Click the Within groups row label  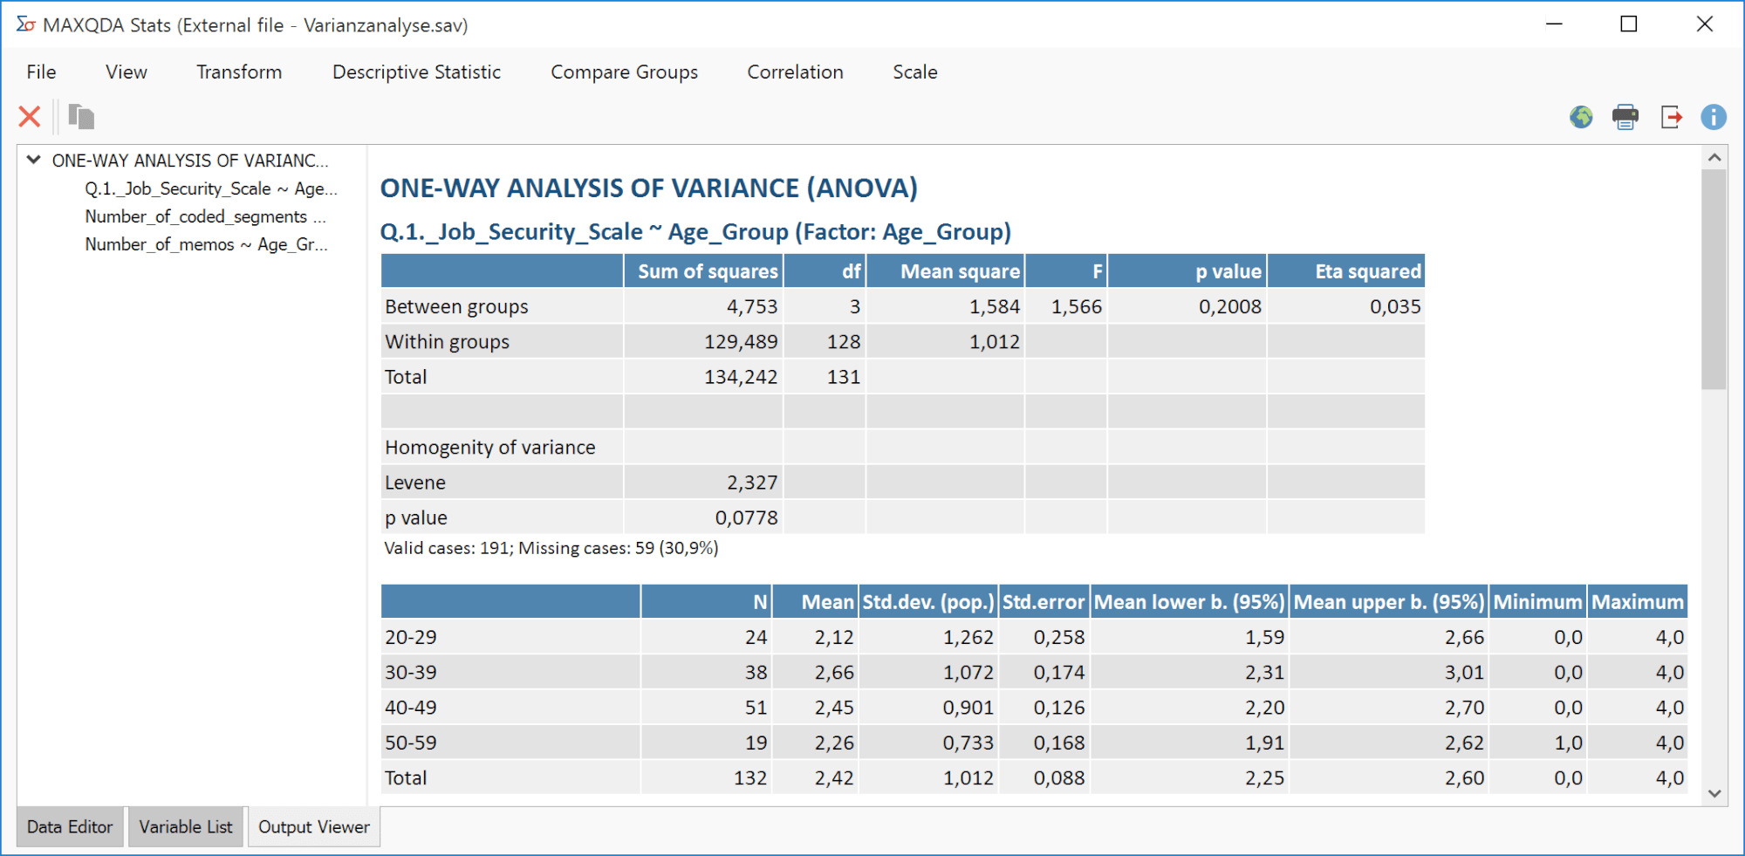click(x=447, y=341)
